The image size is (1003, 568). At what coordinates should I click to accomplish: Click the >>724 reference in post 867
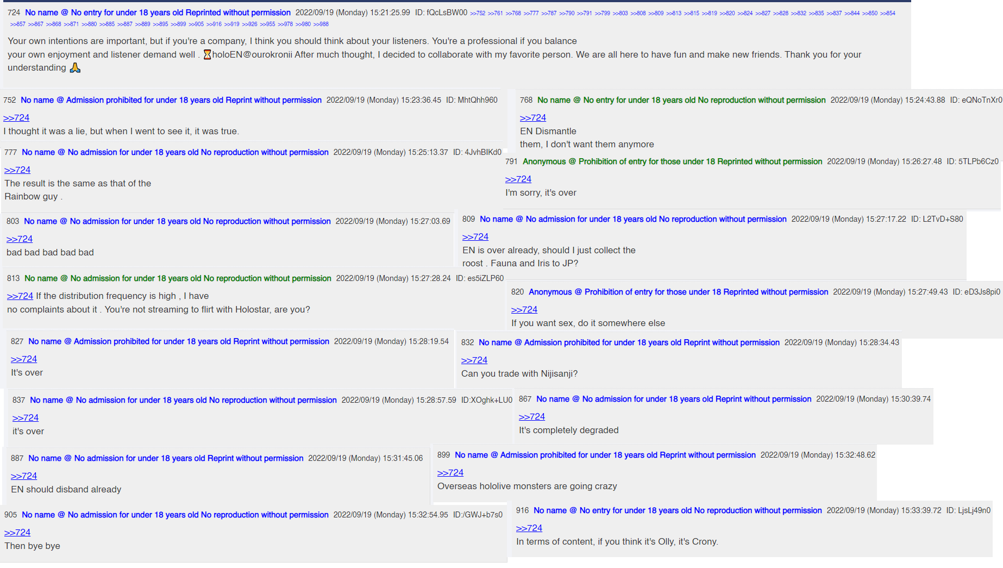tap(532, 416)
